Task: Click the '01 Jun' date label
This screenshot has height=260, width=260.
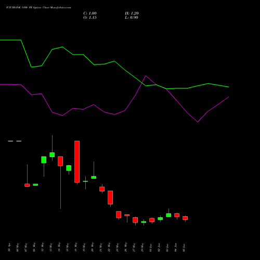Action: coord(151,248)
